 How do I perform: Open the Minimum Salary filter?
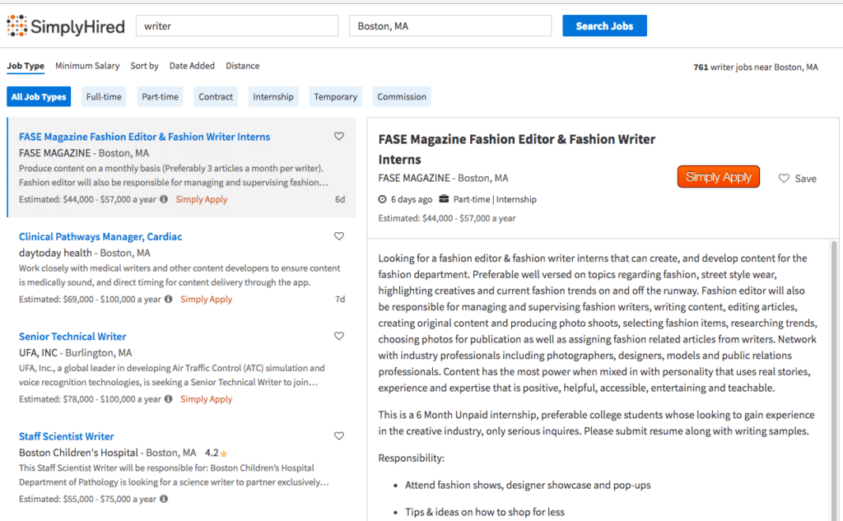87,66
